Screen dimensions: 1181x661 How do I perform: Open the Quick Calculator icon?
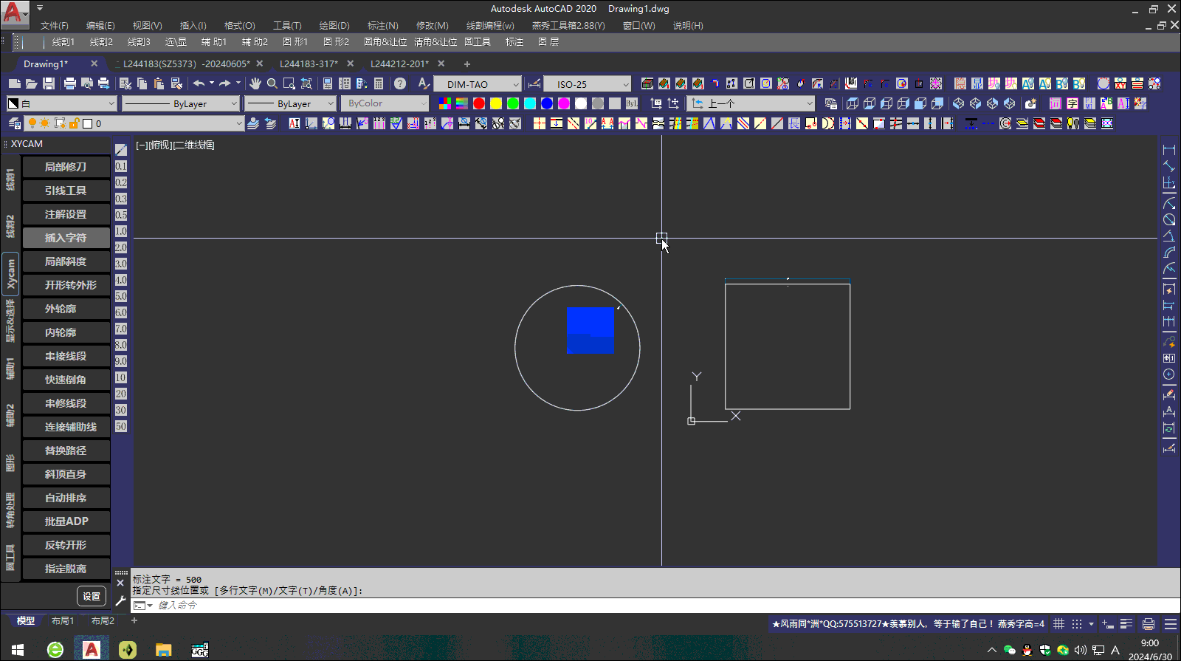(379, 83)
